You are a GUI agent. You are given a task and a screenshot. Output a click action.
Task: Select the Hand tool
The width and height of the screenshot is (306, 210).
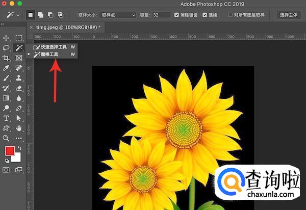click(19, 128)
